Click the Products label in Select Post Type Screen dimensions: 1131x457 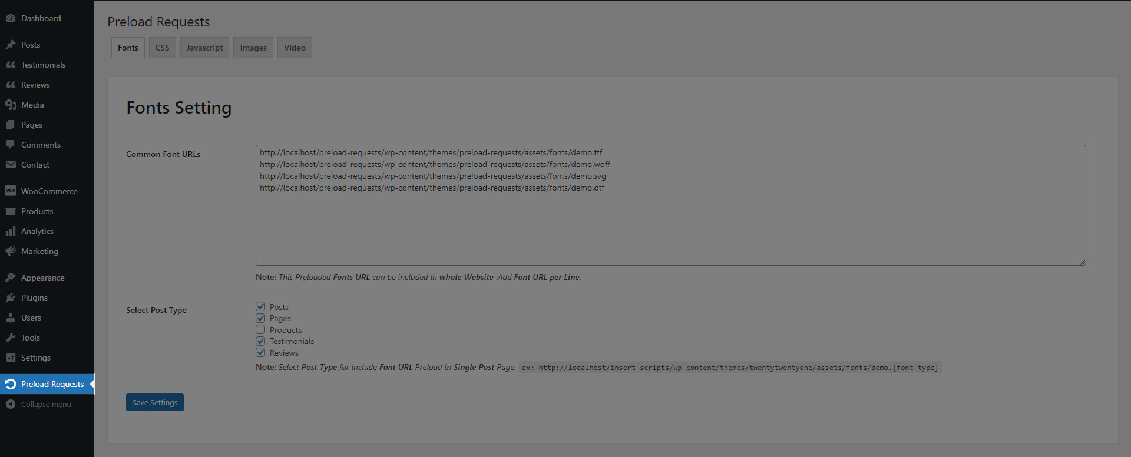coord(286,330)
